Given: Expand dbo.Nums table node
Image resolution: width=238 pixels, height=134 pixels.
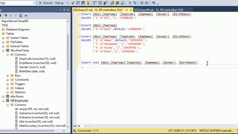Looking at the screenshot, I should pos(3,97).
